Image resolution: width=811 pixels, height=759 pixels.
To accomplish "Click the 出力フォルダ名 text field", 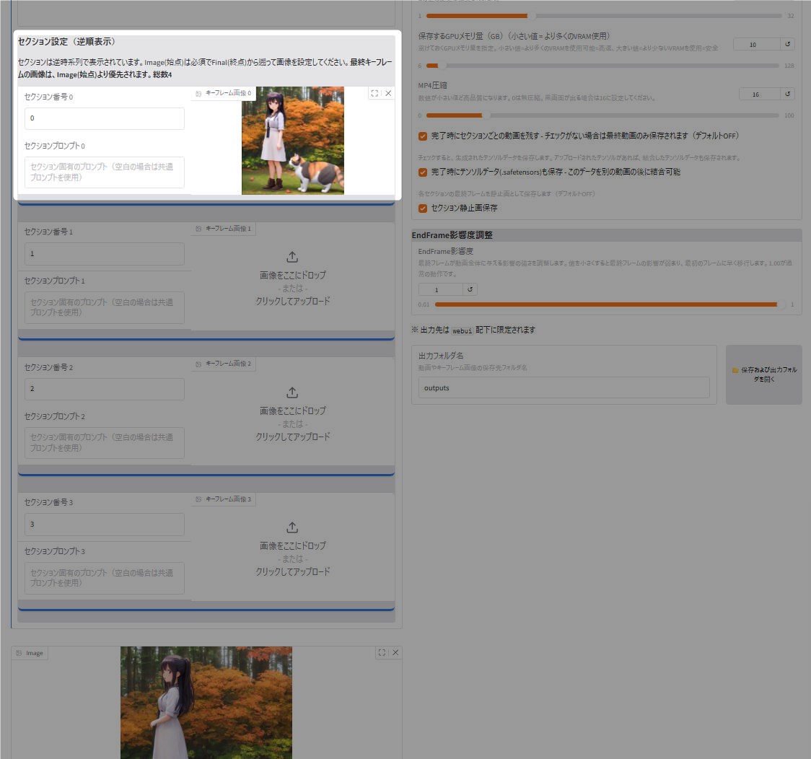I will click(x=564, y=387).
